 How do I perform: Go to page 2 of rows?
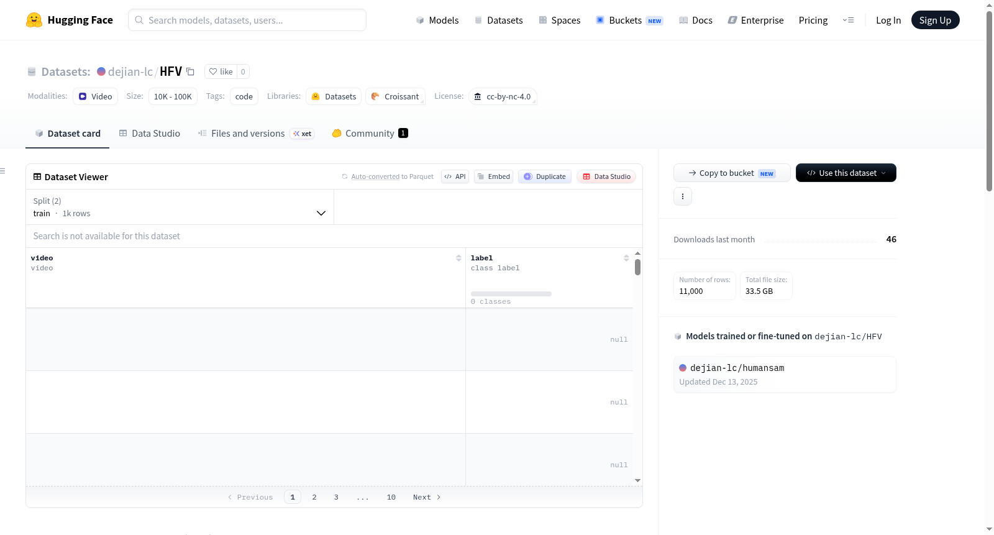coord(314,497)
